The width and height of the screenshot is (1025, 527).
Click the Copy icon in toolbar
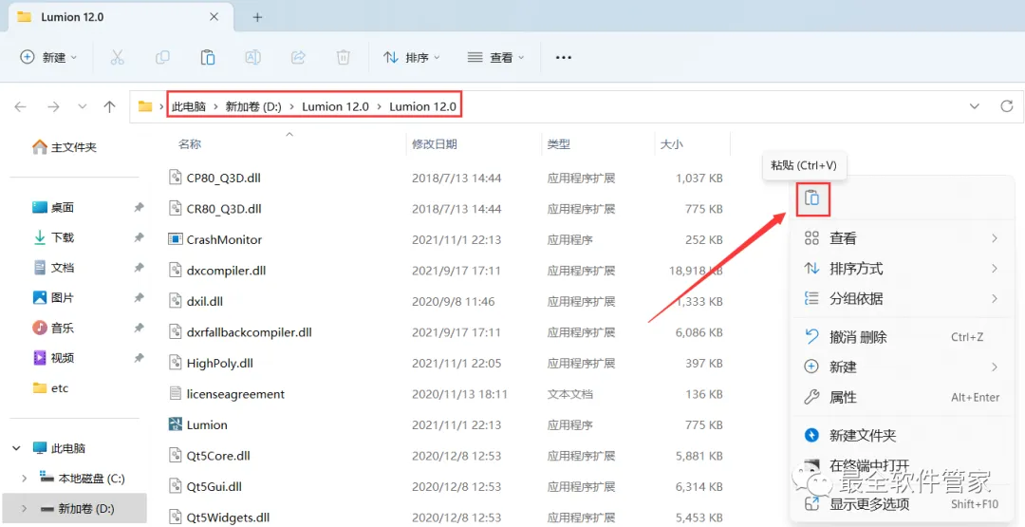tap(162, 57)
